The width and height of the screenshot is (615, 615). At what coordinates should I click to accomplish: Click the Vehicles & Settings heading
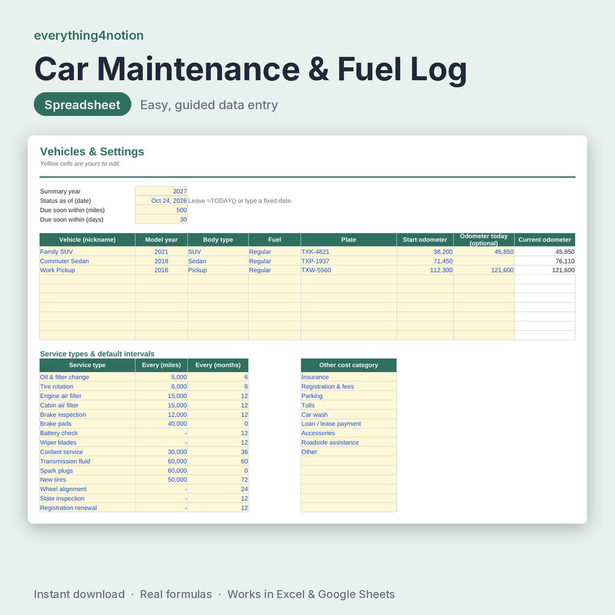(x=92, y=151)
